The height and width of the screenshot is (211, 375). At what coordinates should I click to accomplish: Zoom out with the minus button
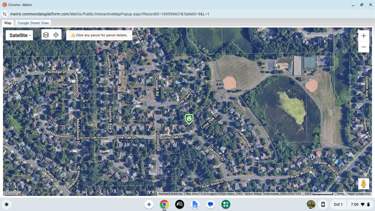click(x=364, y=47)
